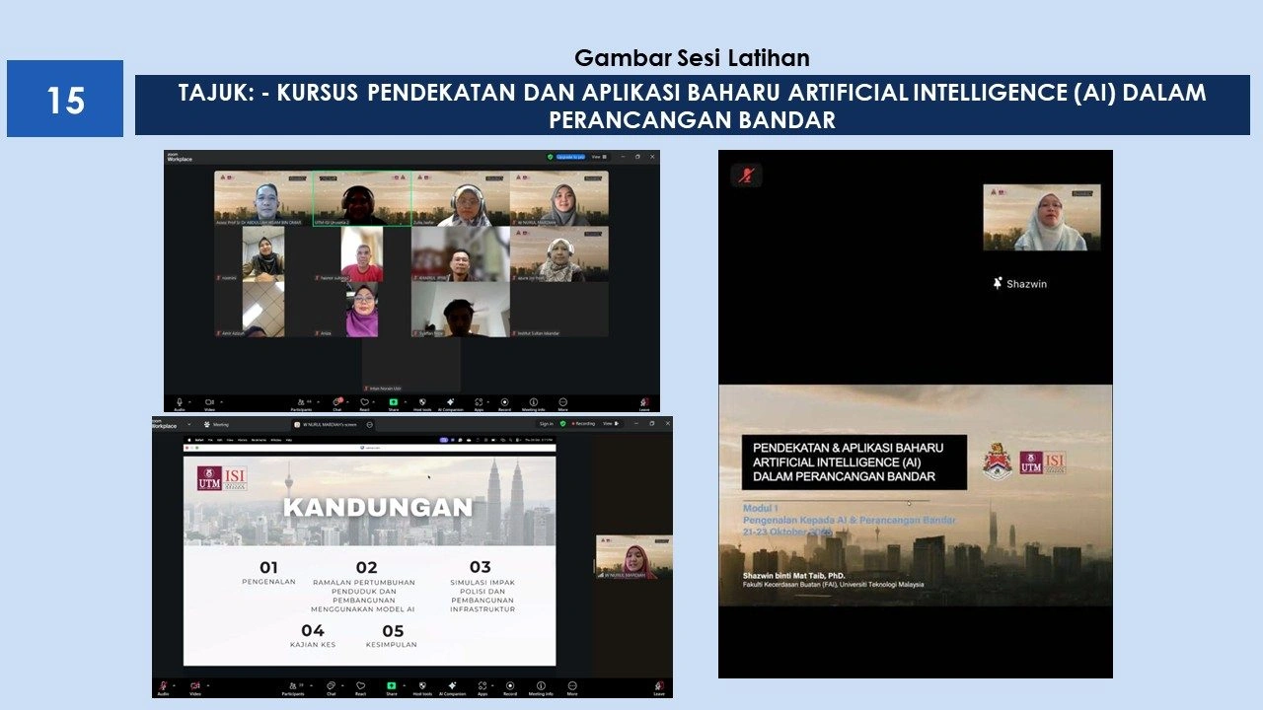Open React emoji in the gallery-view Zoom window
The width and height of the screenshot is (1263, 710).
click(364, 402)
